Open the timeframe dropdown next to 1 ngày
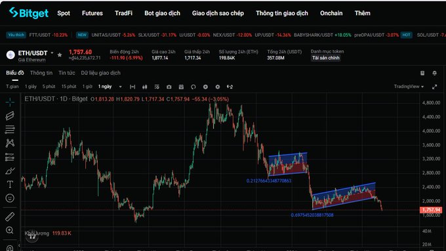 120,87
